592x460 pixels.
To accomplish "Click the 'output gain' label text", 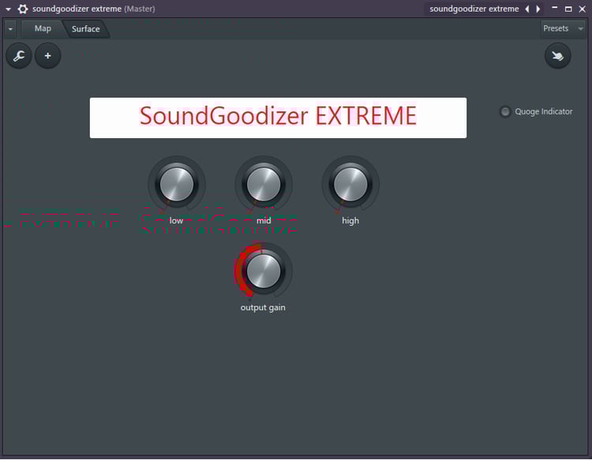I will 263,308.
